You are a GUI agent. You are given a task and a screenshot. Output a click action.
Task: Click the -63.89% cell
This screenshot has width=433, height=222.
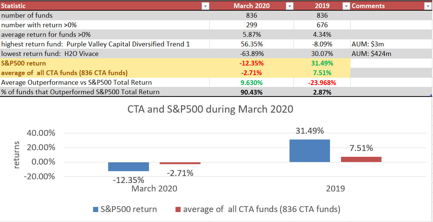tap(252, 54)
